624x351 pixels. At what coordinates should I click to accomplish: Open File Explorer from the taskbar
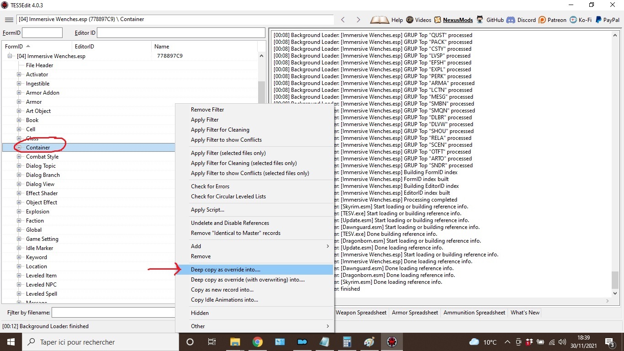[235, 342]
